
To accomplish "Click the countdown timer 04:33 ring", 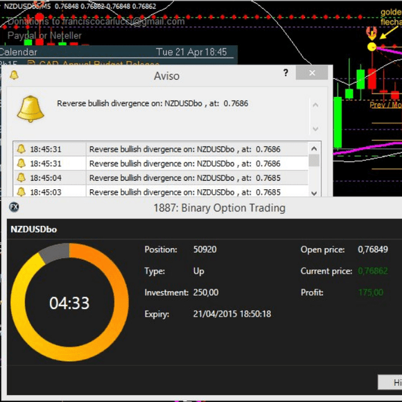I will click(69, 302).
